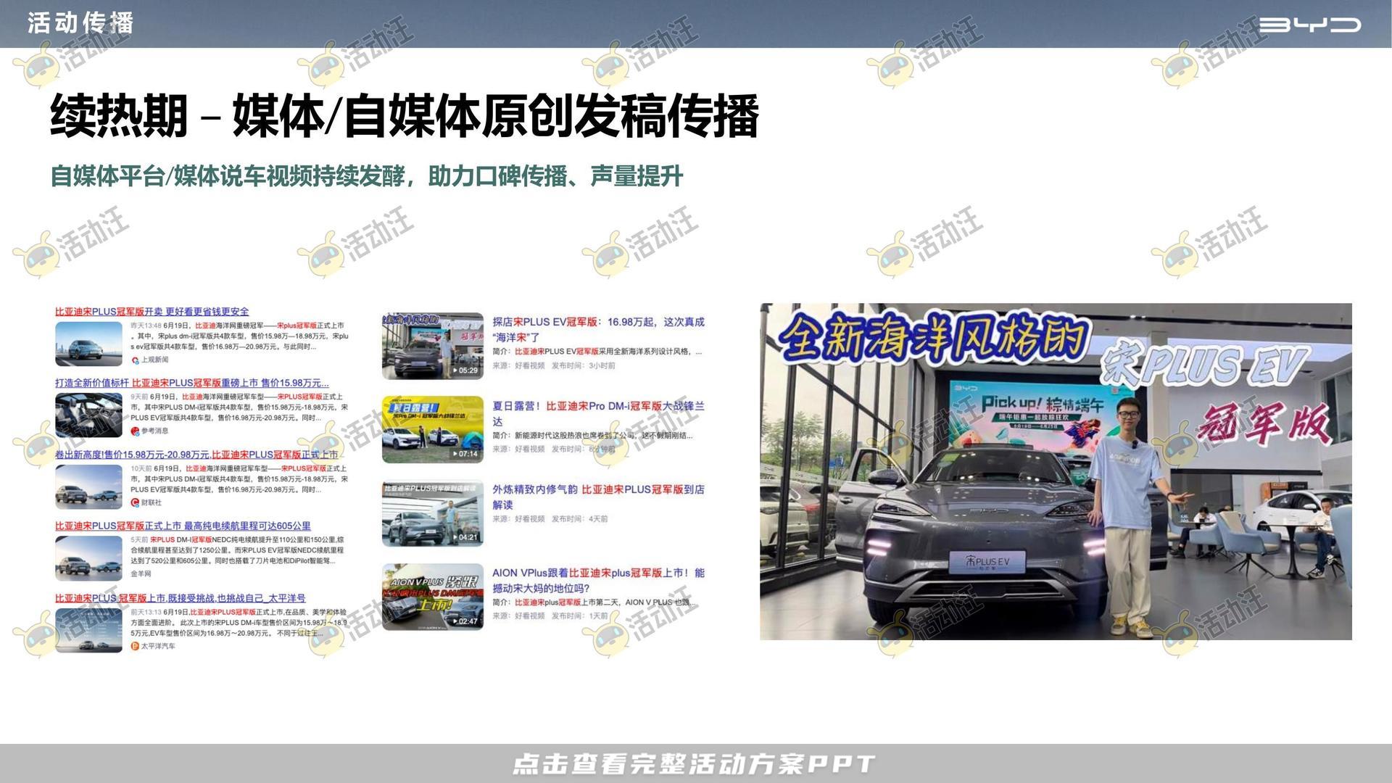The height and width of the screenshot is (783, 1392).
Task: Open headline 最高纯电续航里程可达605公里
Action: (183, 526)
